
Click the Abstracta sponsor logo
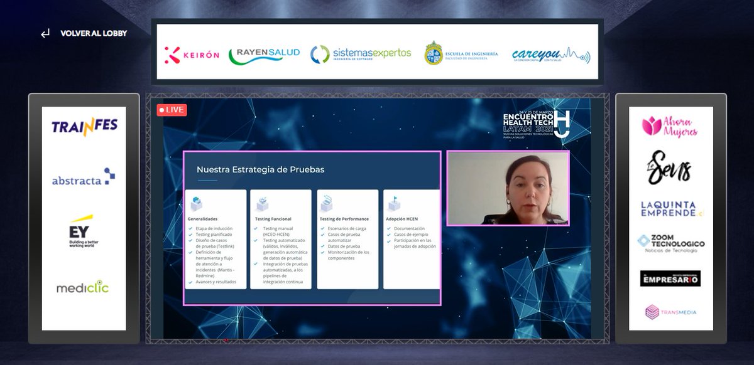84,178
